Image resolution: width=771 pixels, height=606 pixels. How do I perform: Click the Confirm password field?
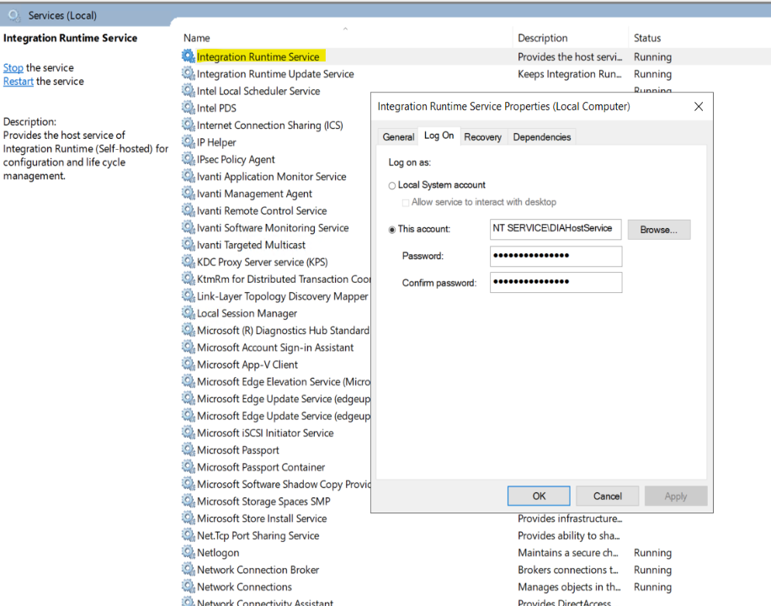click(556, 282)
